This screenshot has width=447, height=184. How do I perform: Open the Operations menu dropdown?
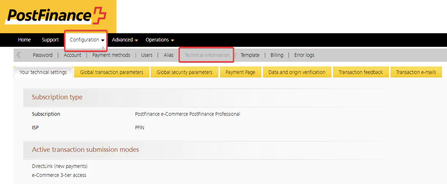[x=159, y=40]
